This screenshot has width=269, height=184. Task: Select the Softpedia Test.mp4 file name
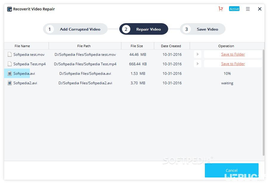pyautogui.click(x=30, y=64)
